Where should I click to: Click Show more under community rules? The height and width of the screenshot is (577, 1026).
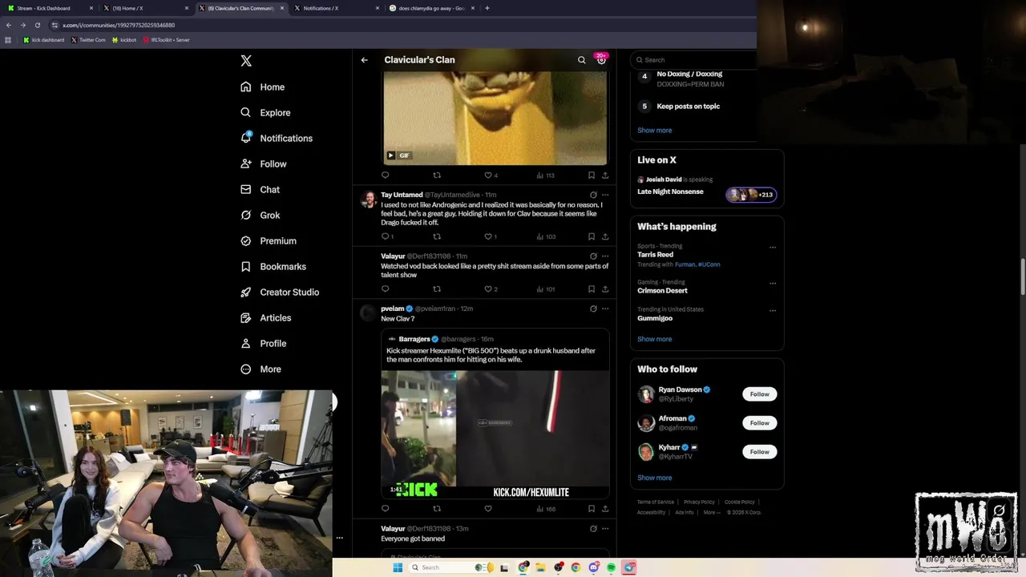[655, 130]
